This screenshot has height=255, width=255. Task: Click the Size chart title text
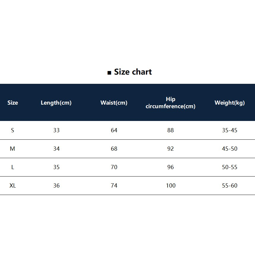[133, 72]
